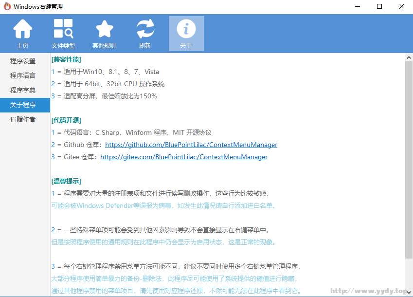Screen dimensions: 413x297
Task: Click the line starting 一些特殊菜单项
Action: (x=161, y=230)
